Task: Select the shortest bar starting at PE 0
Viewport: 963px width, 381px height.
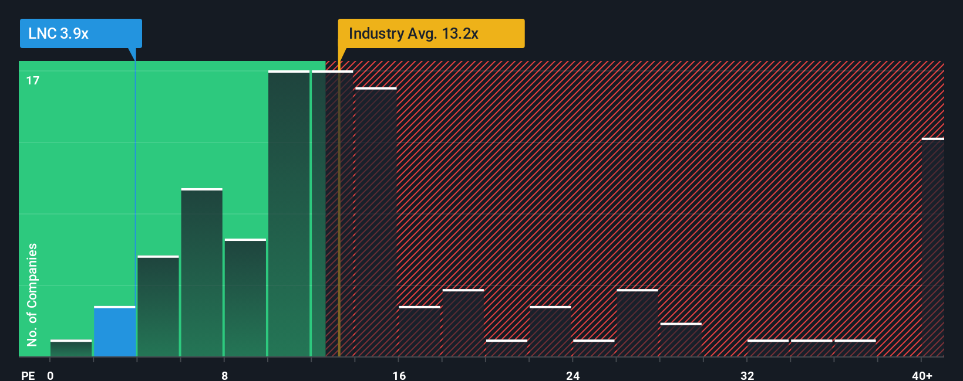Action: pos(71,348)
